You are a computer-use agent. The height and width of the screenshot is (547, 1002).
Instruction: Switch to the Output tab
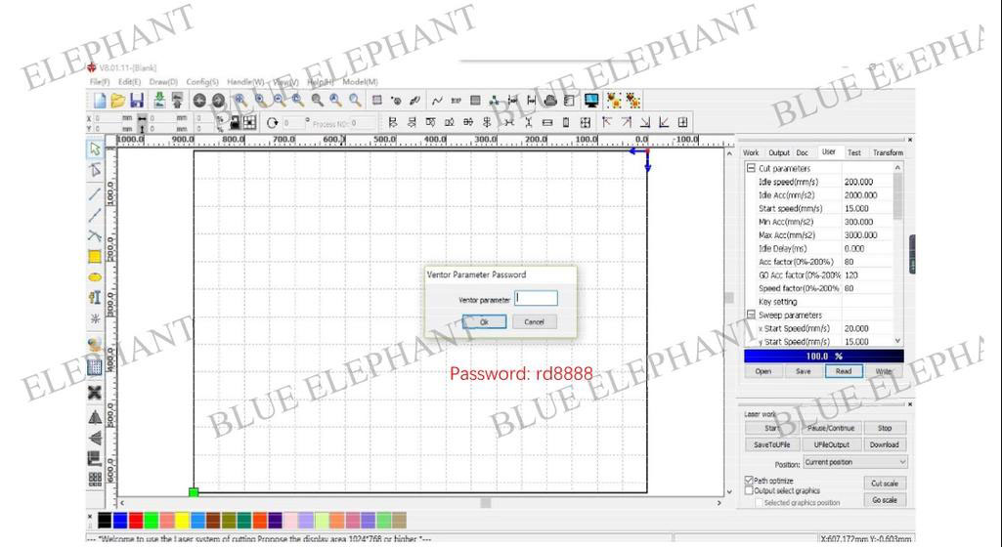tap(778, 153)
